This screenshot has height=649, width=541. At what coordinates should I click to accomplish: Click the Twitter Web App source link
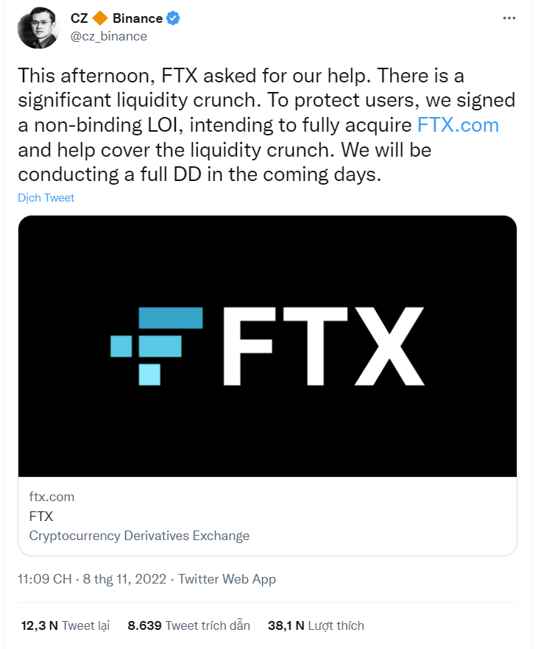coord(227,579)
